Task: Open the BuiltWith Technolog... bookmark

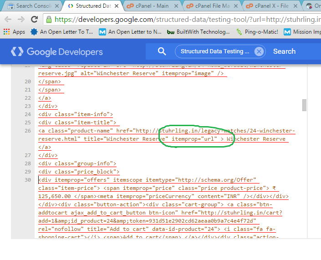Action: (198, 32)
